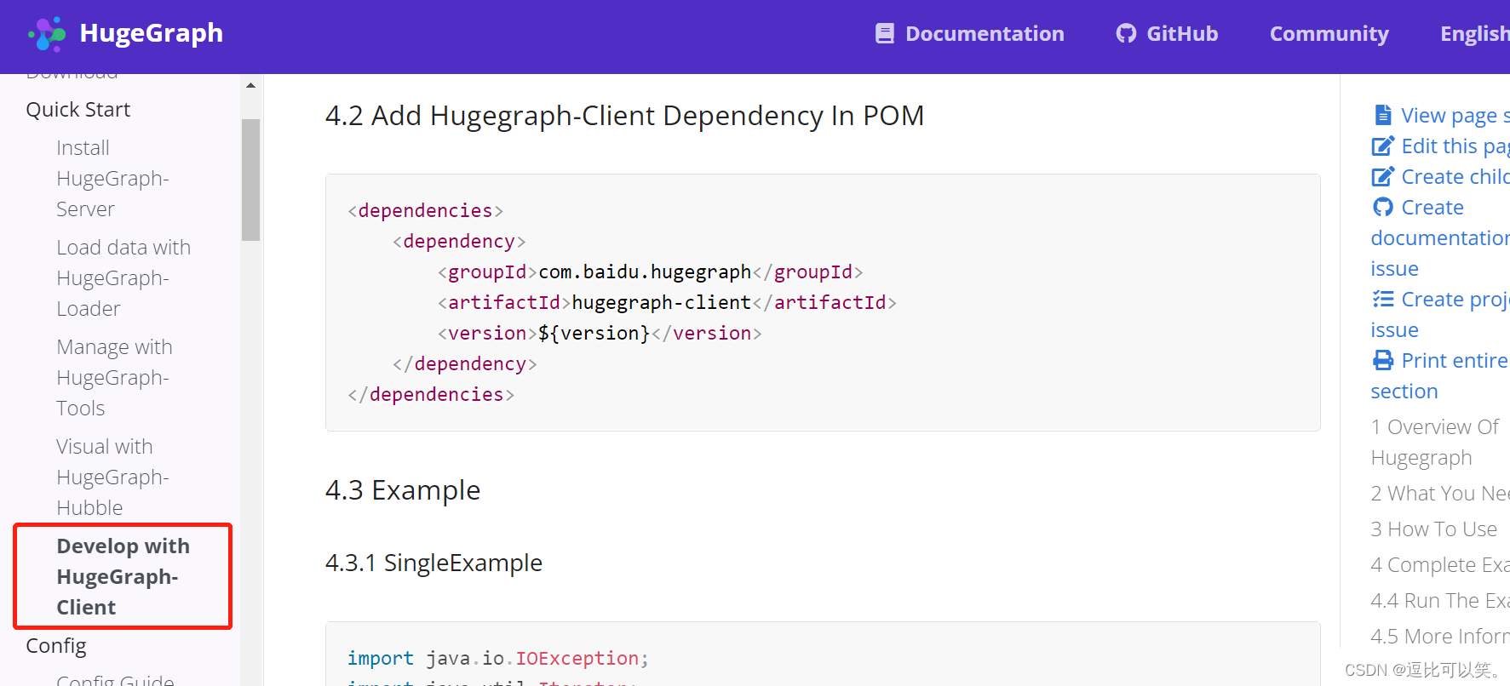Select Config section in sidebar

(x=56, y=646)
